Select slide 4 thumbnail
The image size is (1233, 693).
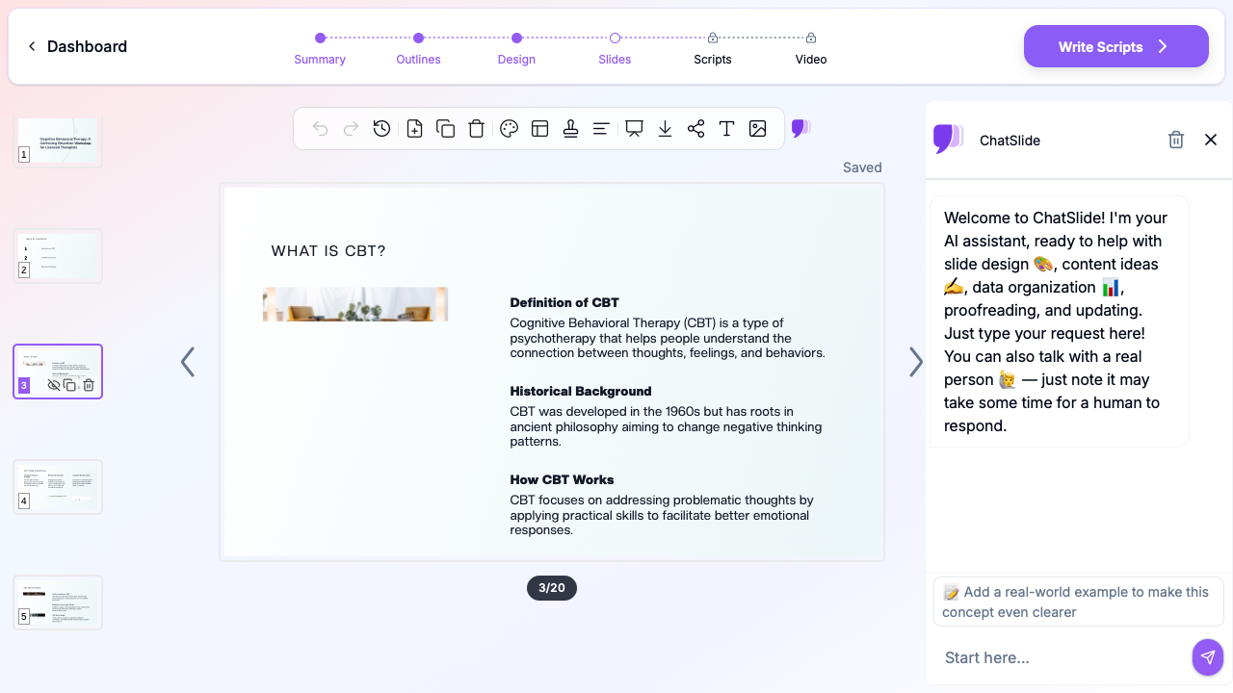point(58,487)
